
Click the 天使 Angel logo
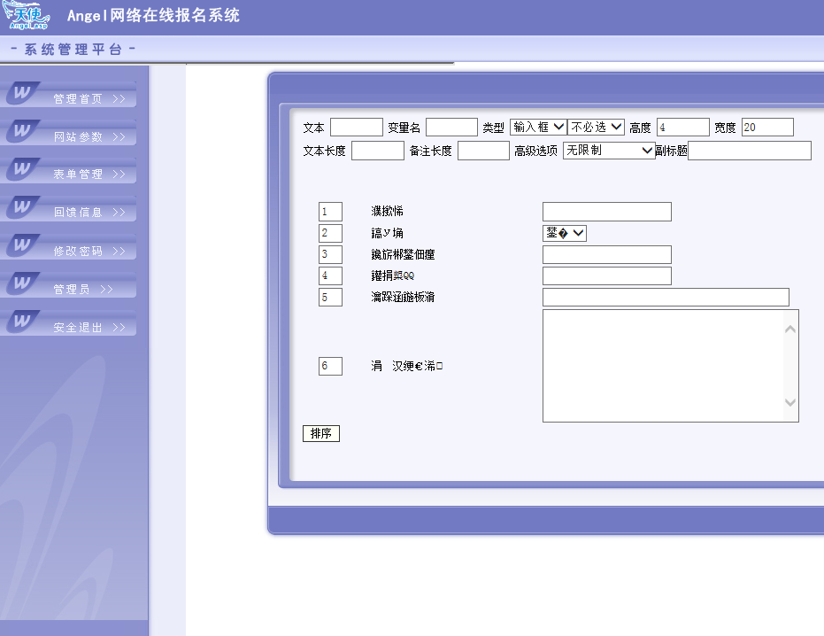[27, 15]
